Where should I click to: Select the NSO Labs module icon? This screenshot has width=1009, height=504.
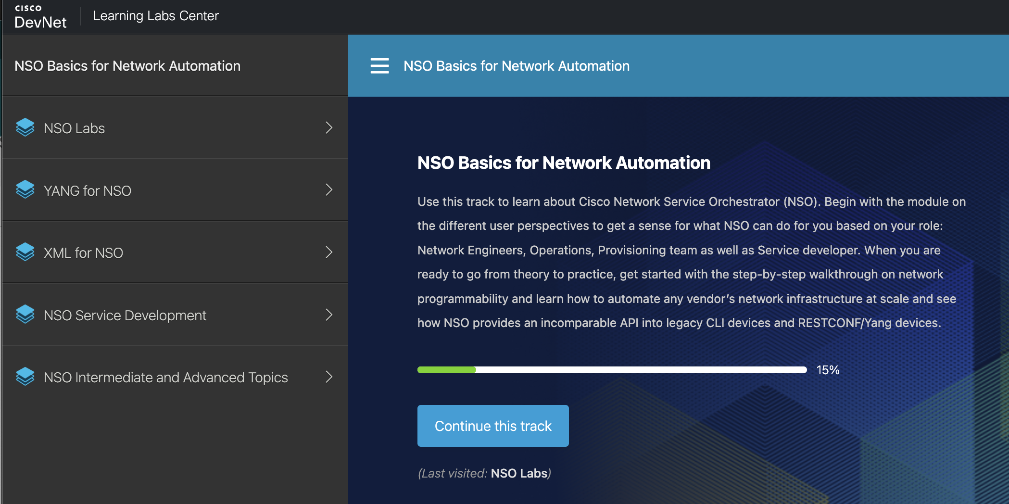pos(25,127)
